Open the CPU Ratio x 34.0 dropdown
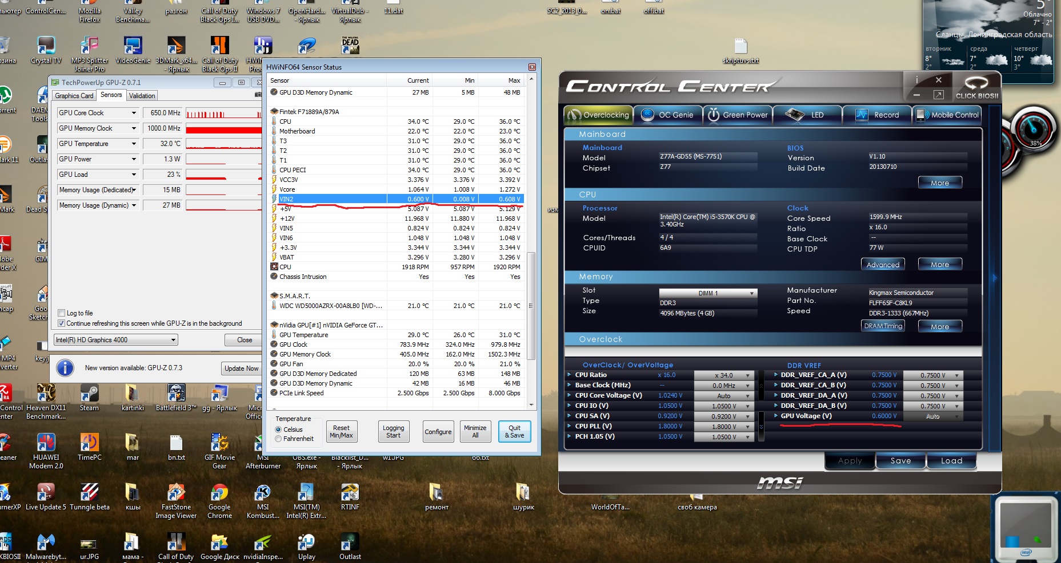Viewport: 1061px width, 563px height. tap(724, 375)
